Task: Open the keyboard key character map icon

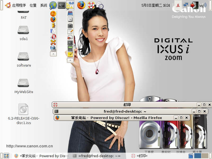Action: click(70, 19)
